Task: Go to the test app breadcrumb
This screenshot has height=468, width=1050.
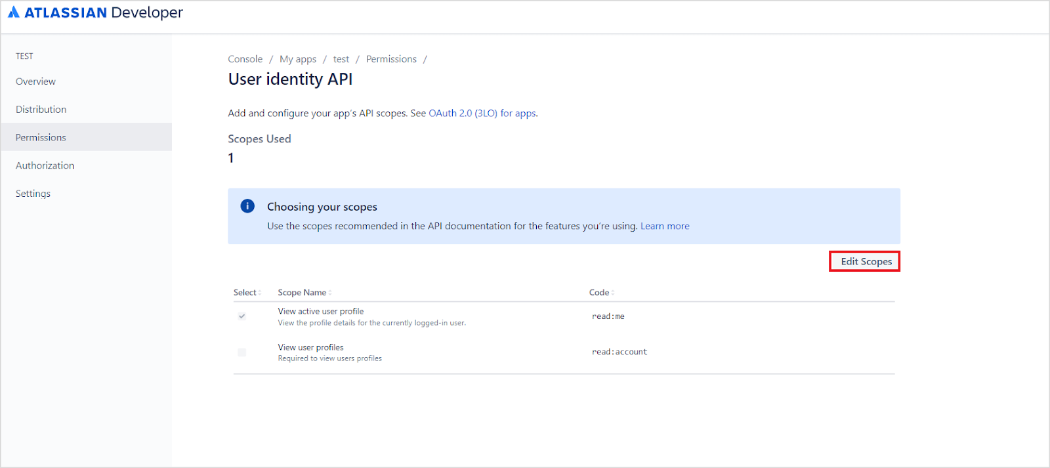Action: tap(341, 59)
